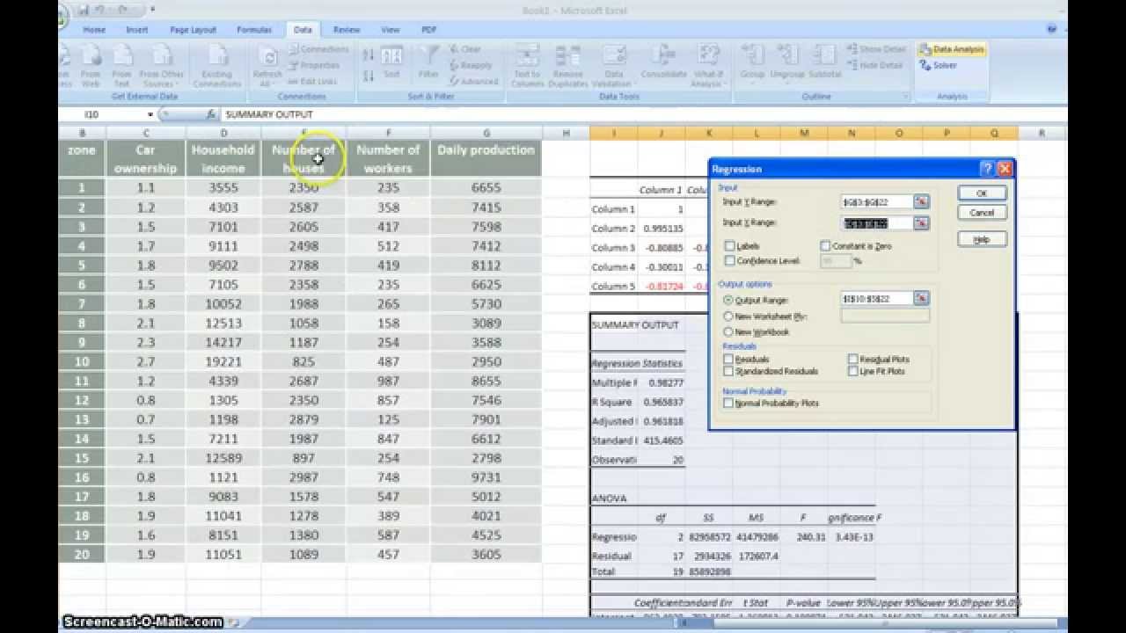
Task: Switch to the Page Layout tab
Action: [x=192, y=30]
